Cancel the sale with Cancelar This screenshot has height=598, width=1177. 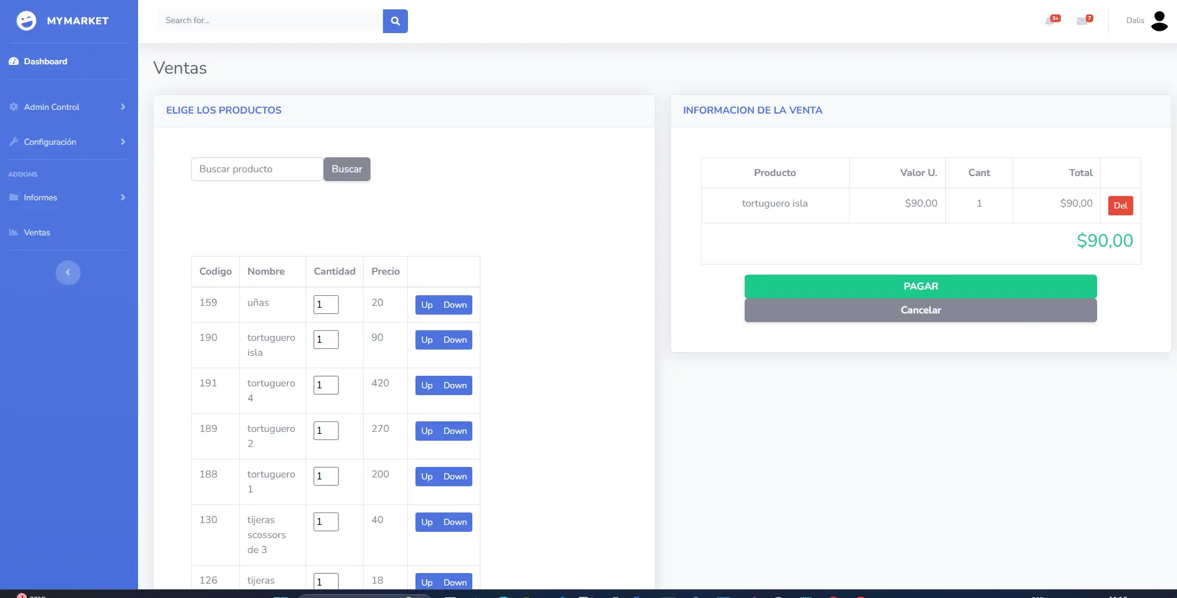(x=920, y=310)
